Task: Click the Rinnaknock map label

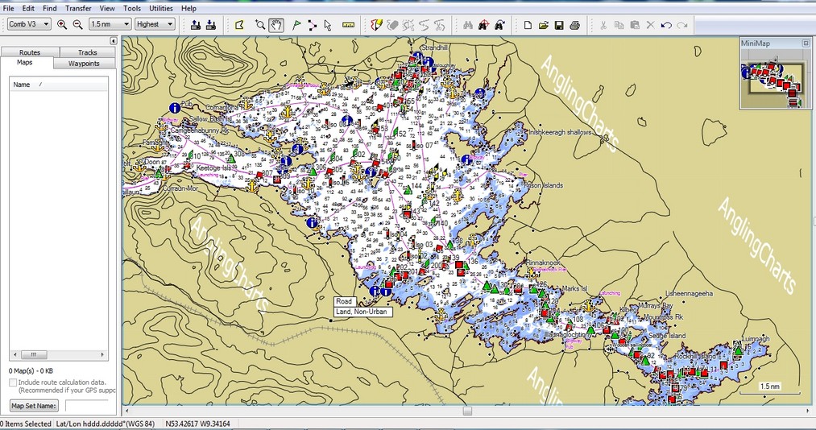Action: (x=541, y=263)
